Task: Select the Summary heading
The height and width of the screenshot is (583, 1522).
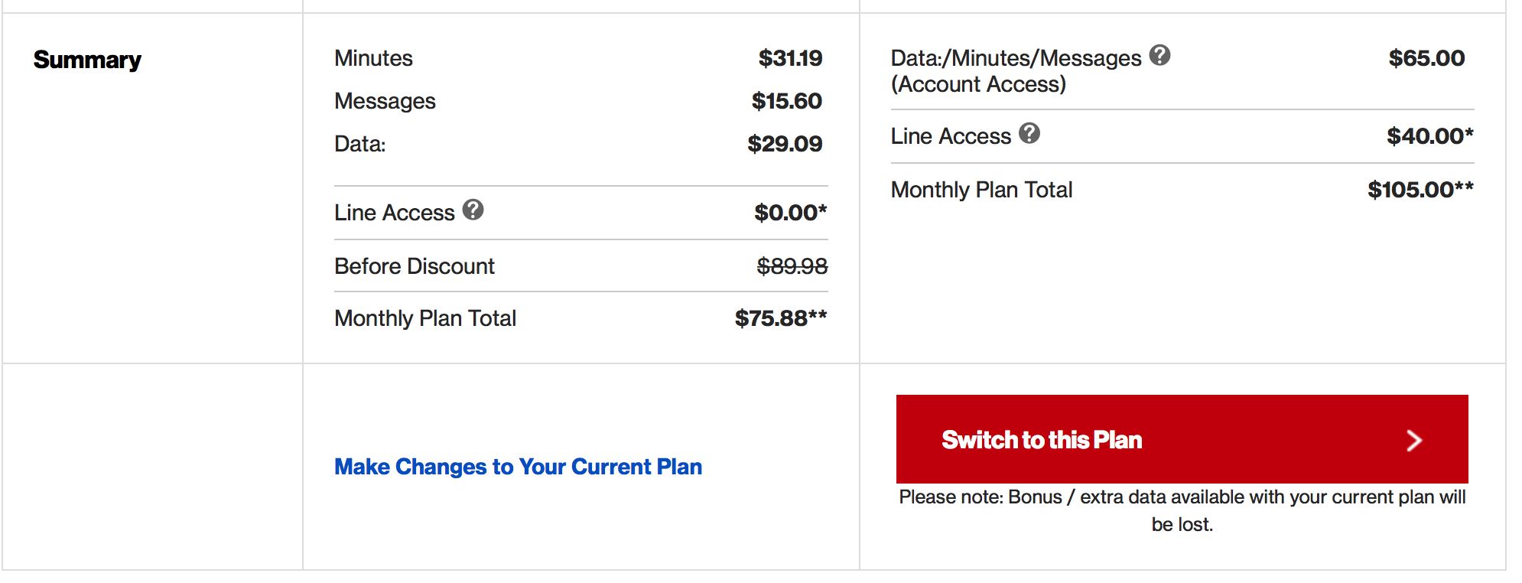Action: pyautogui.click(x=87, y=60)
